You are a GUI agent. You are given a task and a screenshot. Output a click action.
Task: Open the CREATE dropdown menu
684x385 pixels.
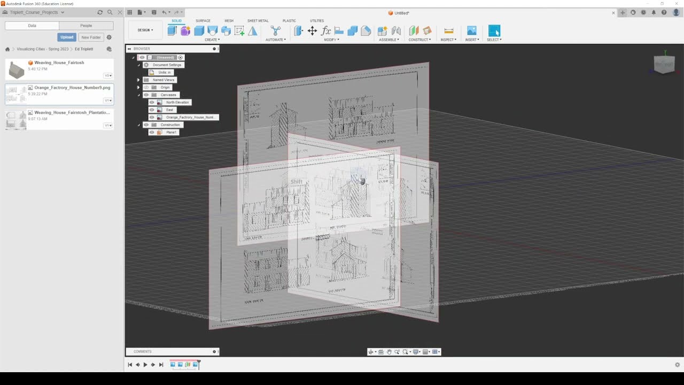pyautogui.click(x=212, y=40)
